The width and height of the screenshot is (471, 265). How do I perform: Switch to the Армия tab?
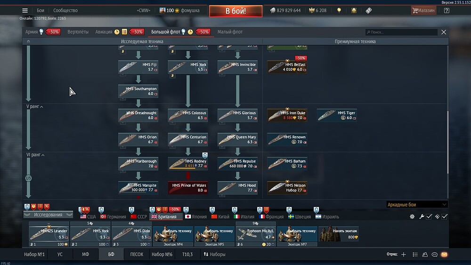[32, 32]
